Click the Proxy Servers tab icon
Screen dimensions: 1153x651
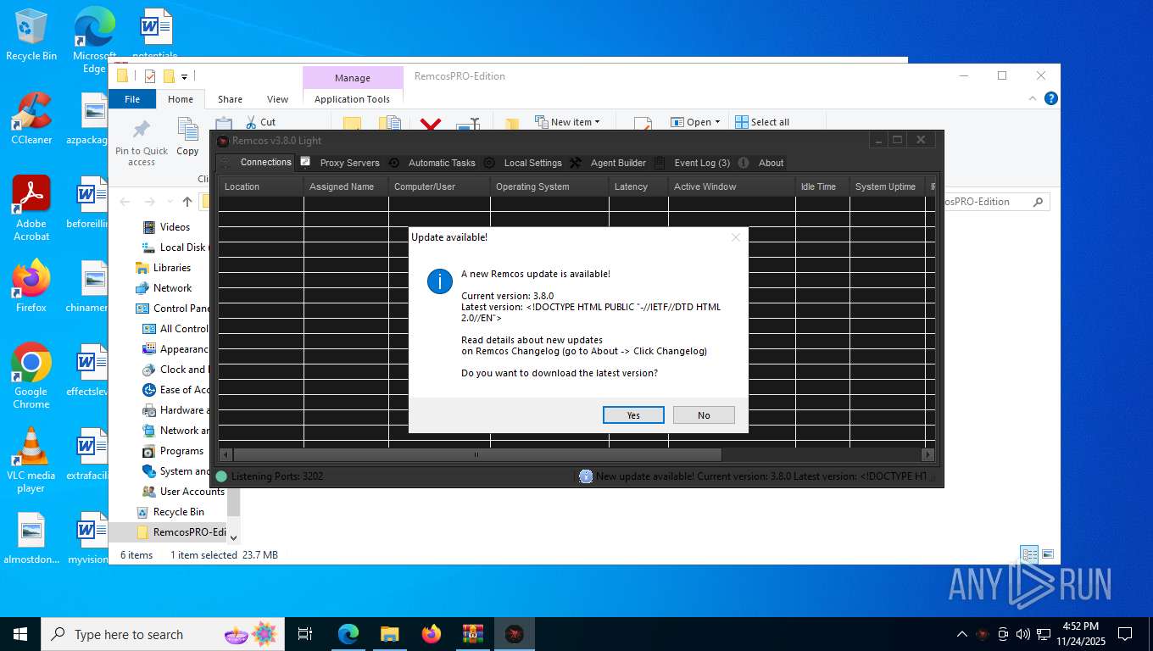coord(305,162)
